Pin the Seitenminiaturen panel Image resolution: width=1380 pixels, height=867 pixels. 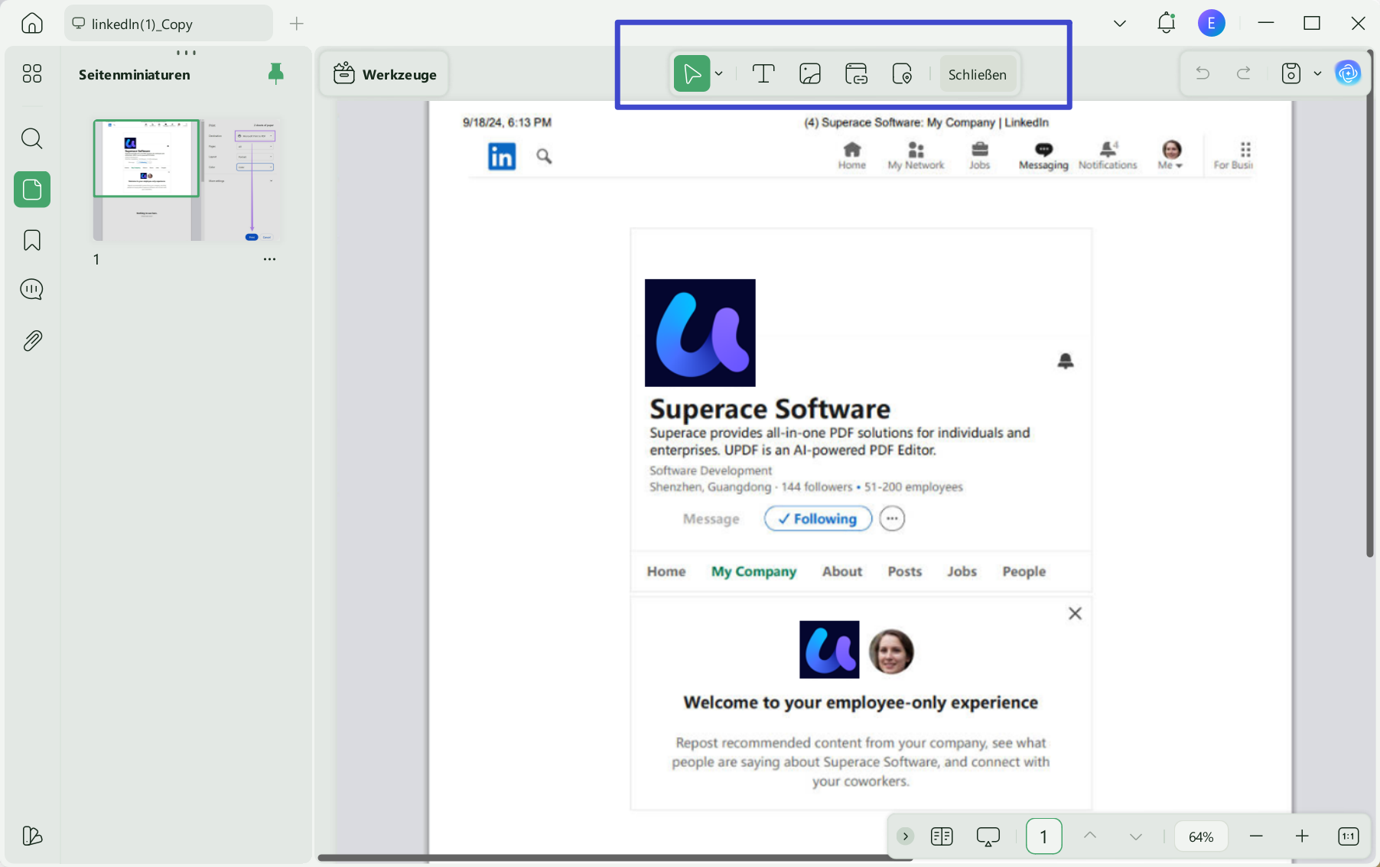[x=276, y=73]
